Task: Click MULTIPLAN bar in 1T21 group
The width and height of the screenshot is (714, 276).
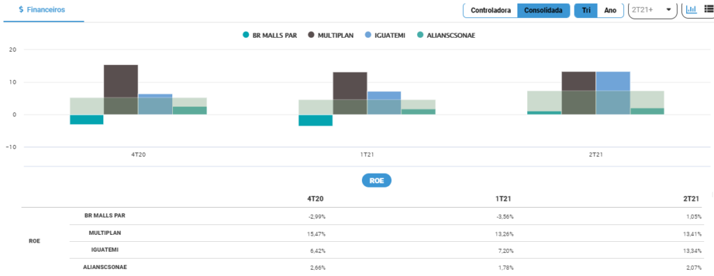Action: [350, 93]
